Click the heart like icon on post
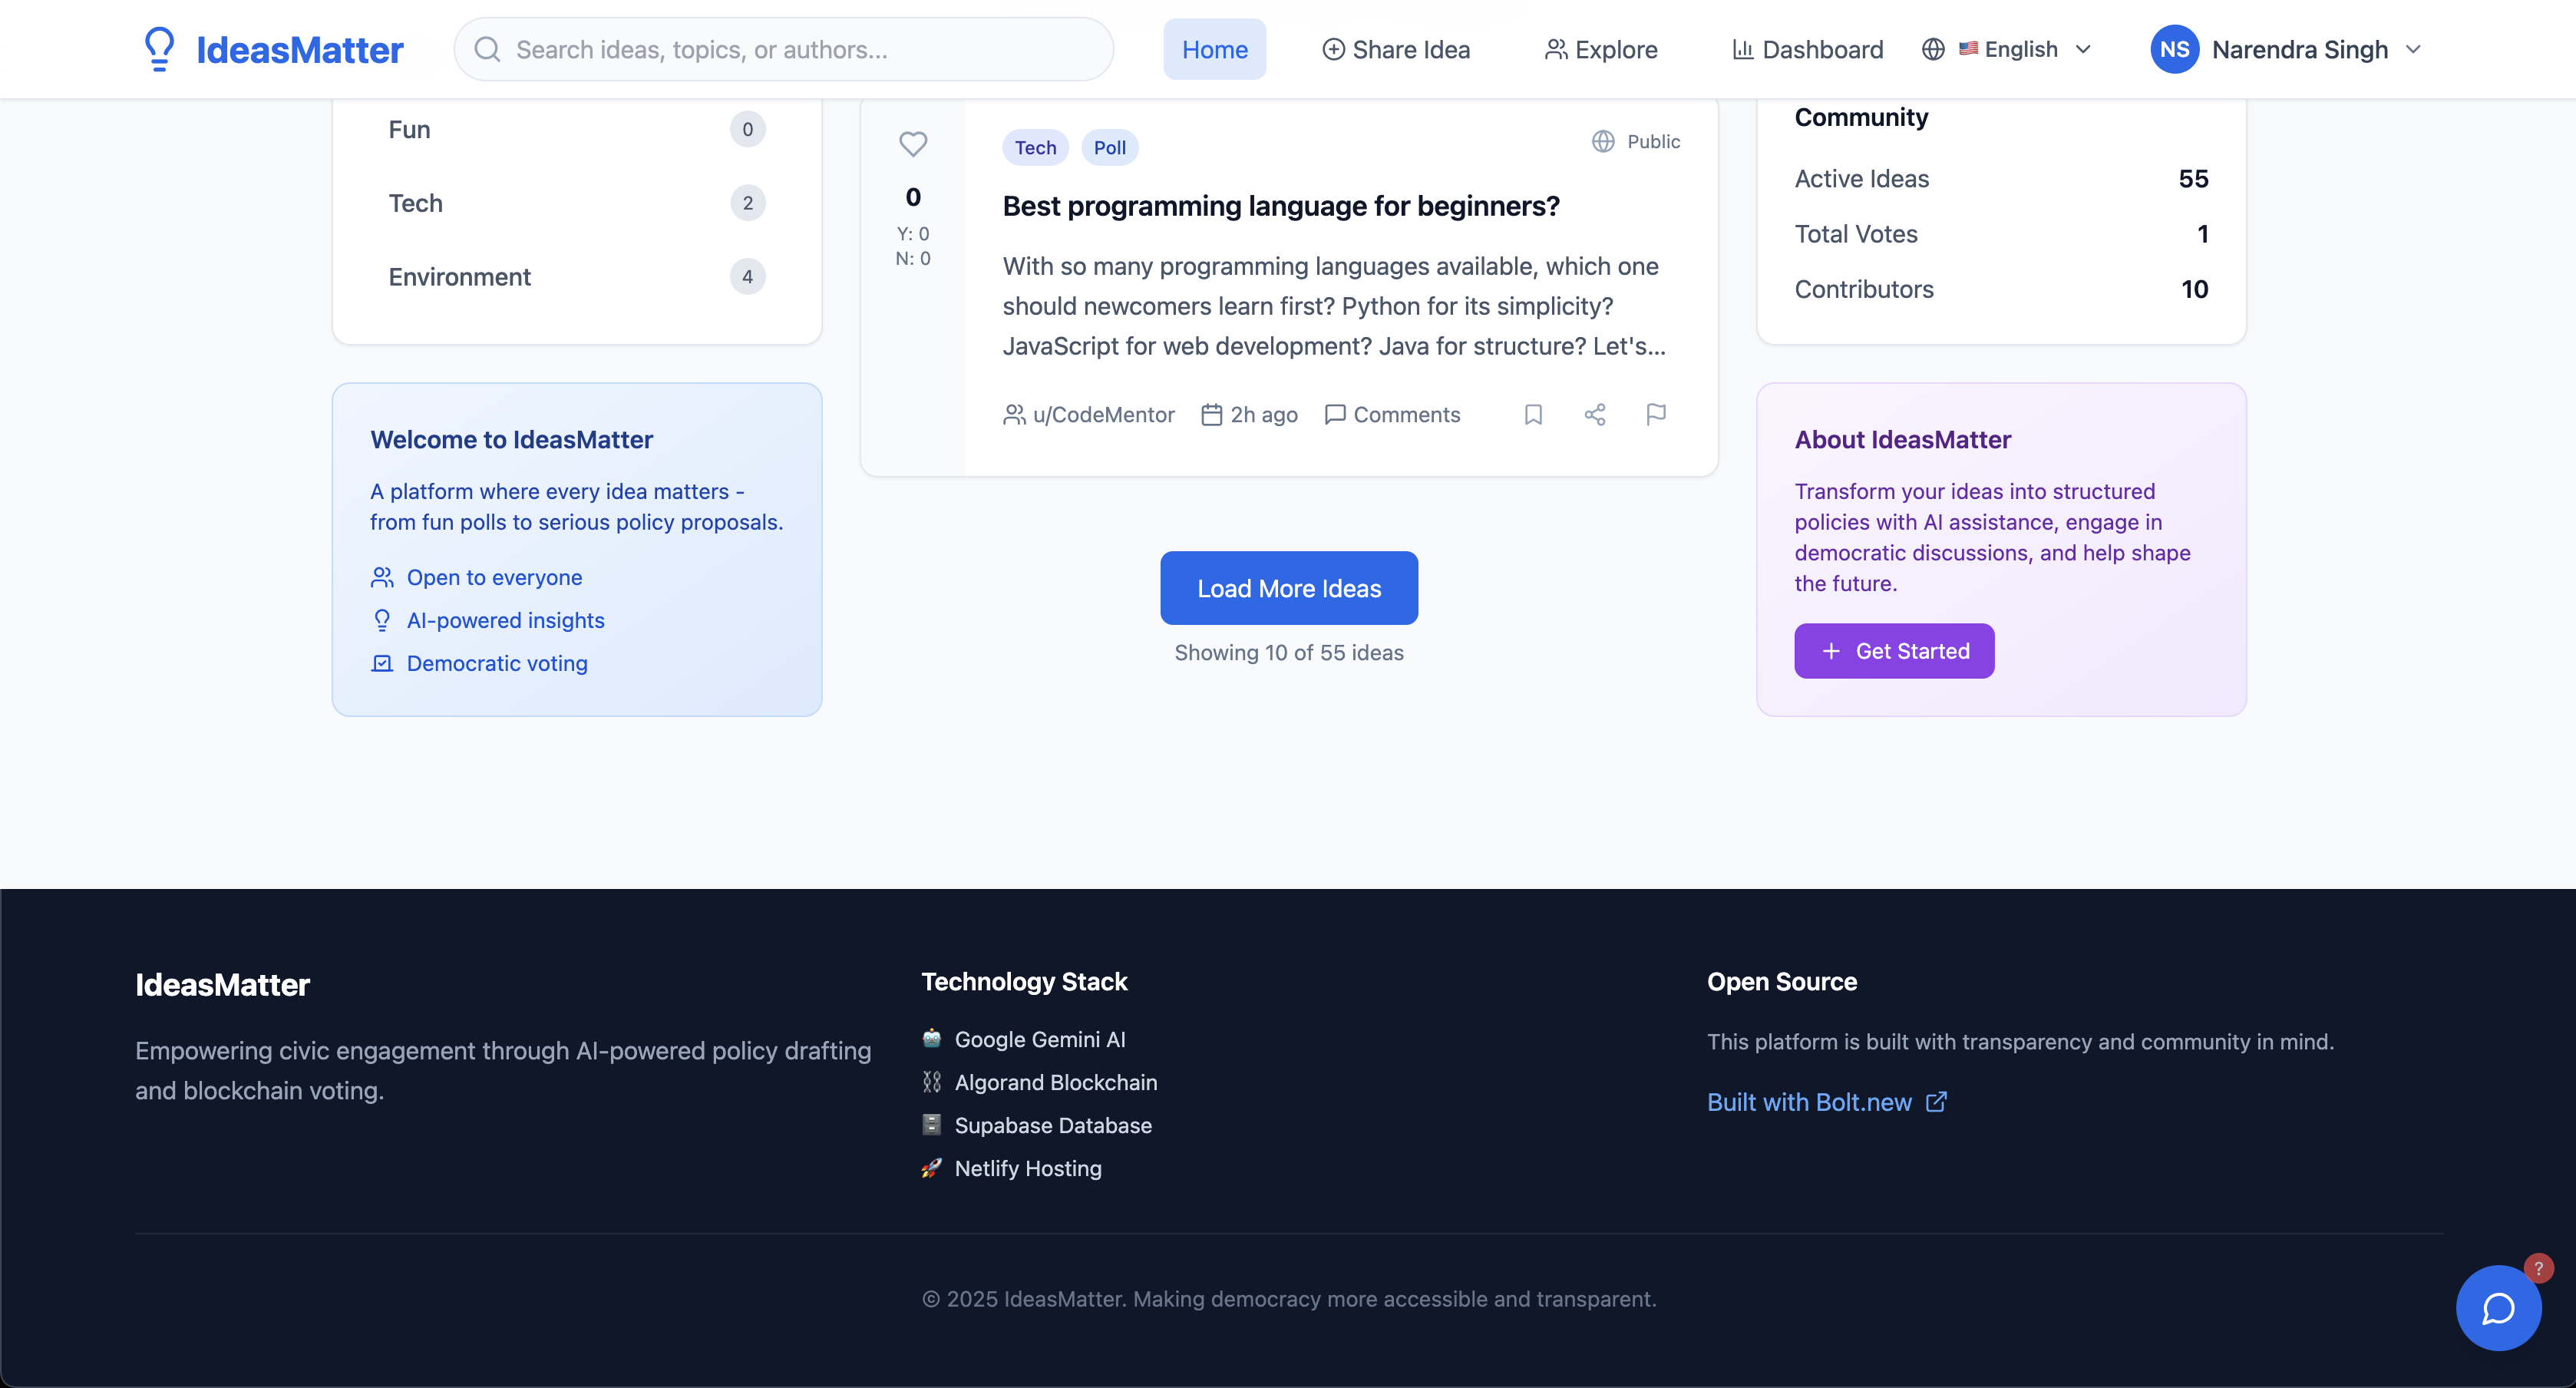The image size is (2576, 1388). tap(912, 144)
